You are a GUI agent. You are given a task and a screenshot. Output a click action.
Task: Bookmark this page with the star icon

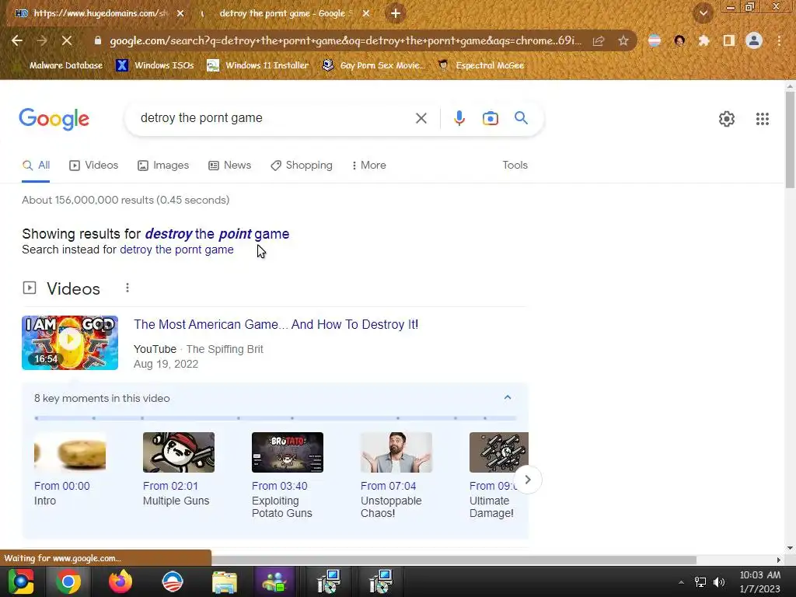pos(623,40)
